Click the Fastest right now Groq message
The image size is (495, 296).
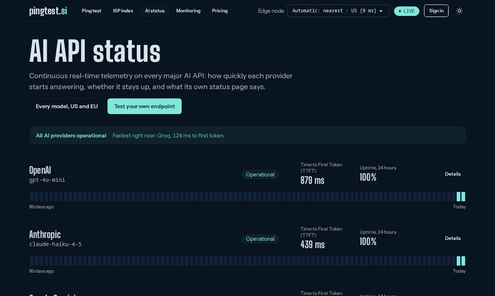168,135
